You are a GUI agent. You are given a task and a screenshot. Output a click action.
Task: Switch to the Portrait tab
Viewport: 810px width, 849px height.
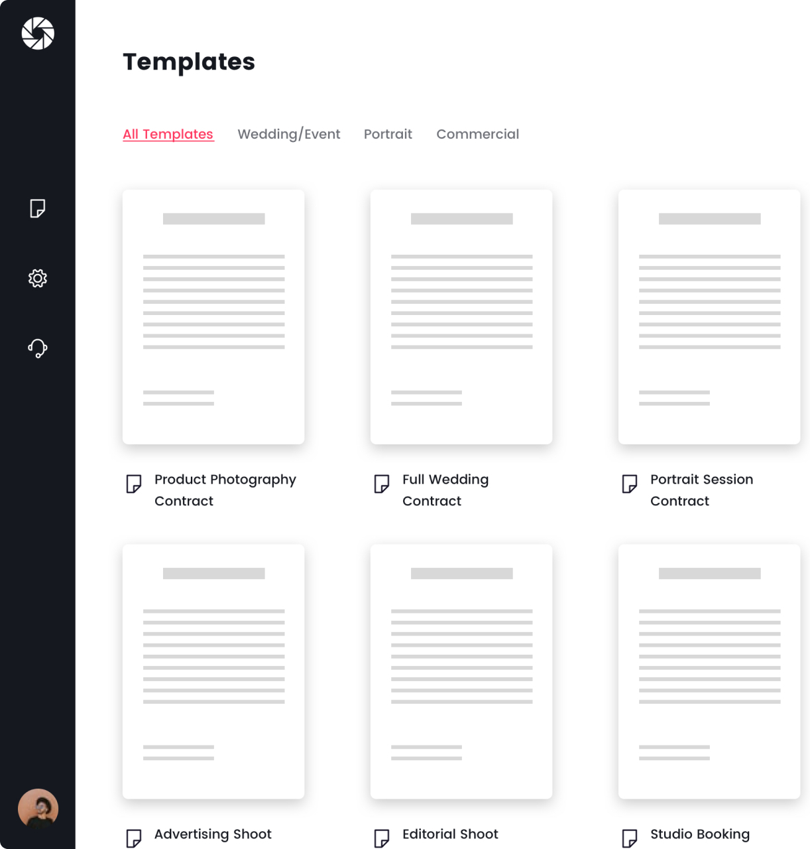(x=388, y=134)
